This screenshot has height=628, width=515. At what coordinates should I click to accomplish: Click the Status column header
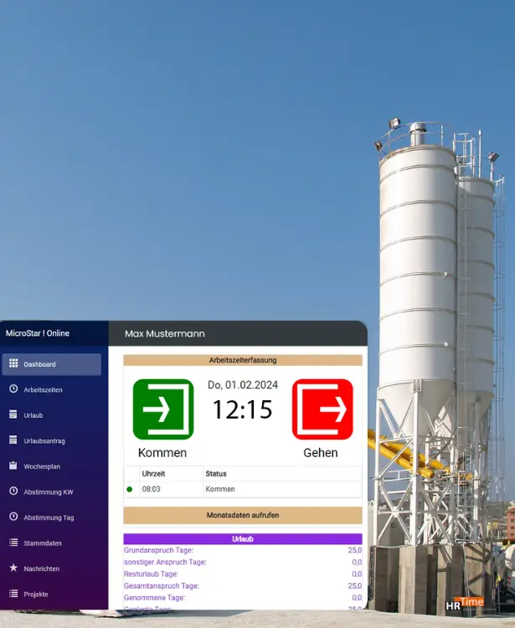[x=216, y=474]
